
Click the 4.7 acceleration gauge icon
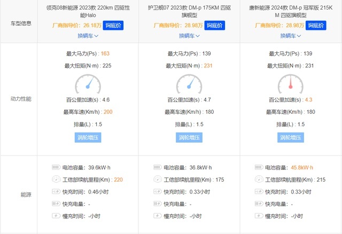coord(189,84)
